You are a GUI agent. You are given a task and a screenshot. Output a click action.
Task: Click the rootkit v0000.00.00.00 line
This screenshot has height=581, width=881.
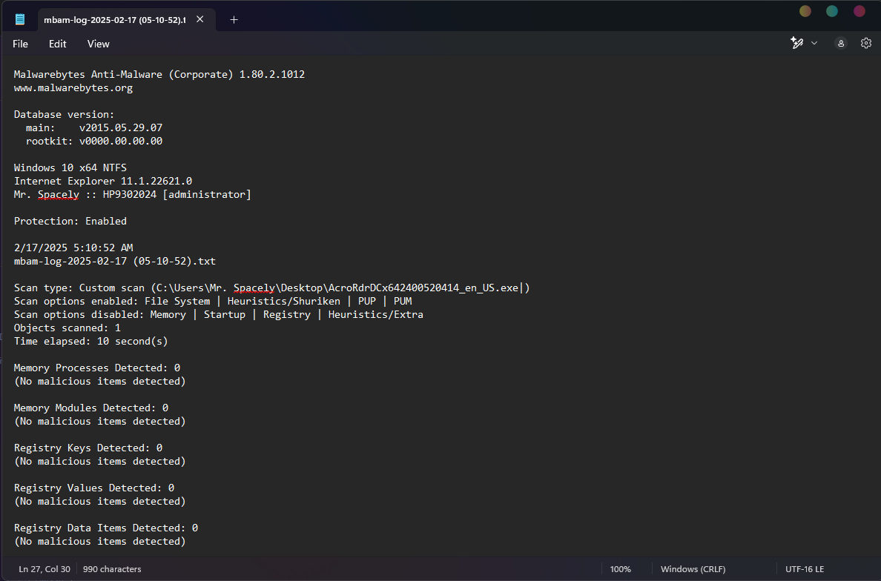[x=94, y=141]
